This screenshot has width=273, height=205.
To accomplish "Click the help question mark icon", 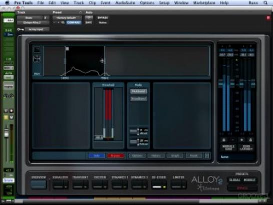I will tap(207, 155).
